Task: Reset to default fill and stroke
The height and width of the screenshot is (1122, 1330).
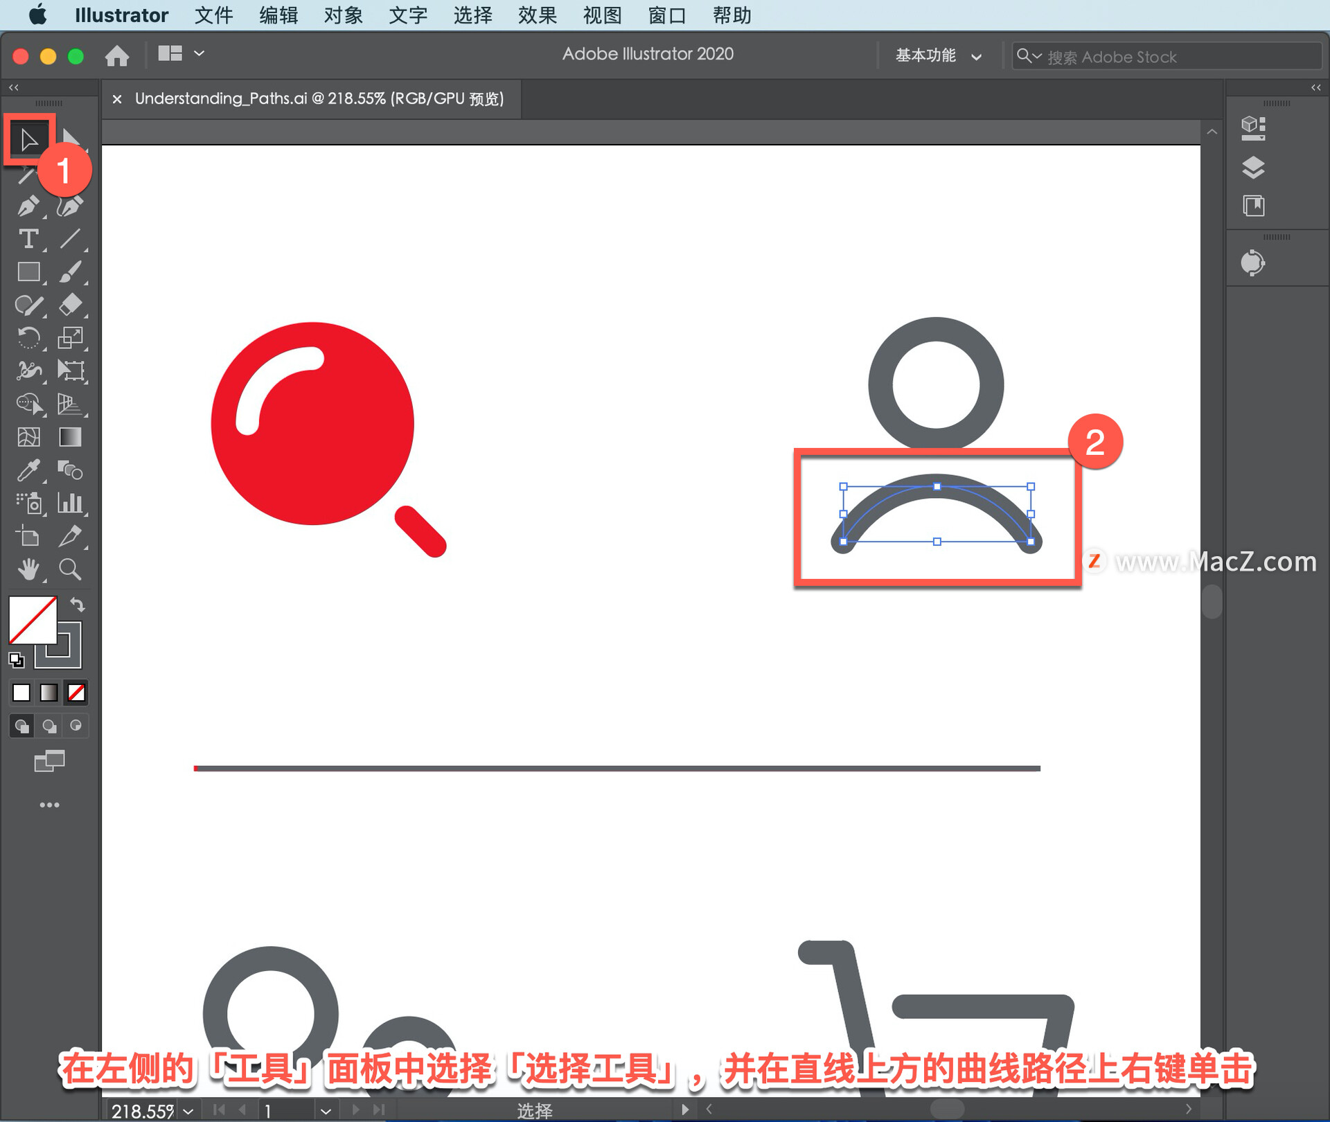Action: click(16, 660)
